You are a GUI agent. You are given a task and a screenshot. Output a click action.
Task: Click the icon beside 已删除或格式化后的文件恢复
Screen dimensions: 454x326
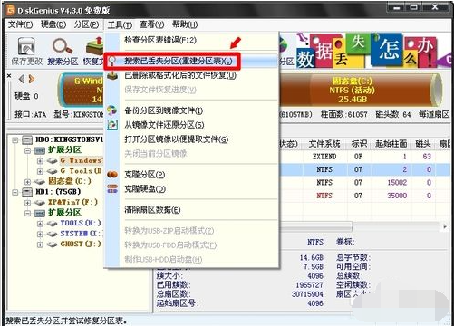tap(112, 75)
